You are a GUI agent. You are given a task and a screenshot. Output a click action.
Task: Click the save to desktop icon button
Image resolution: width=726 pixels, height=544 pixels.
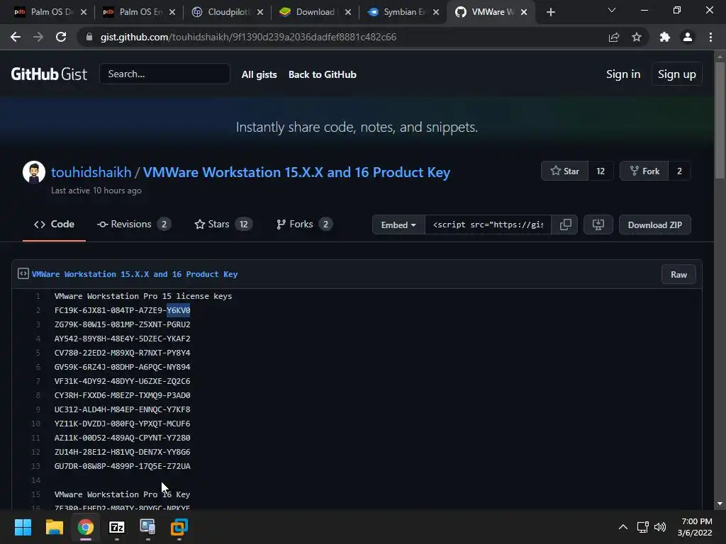point(598,225)
